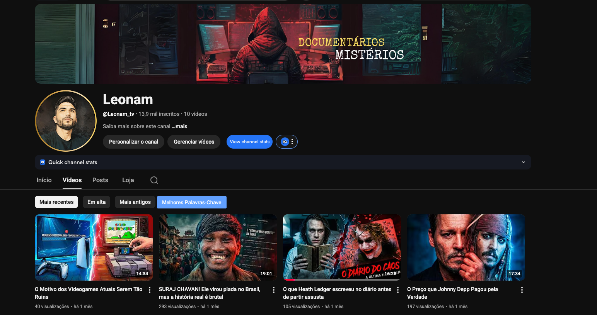Sort videos by Em alta
Viewport: 597px width, 315px height.
[97, 202]
